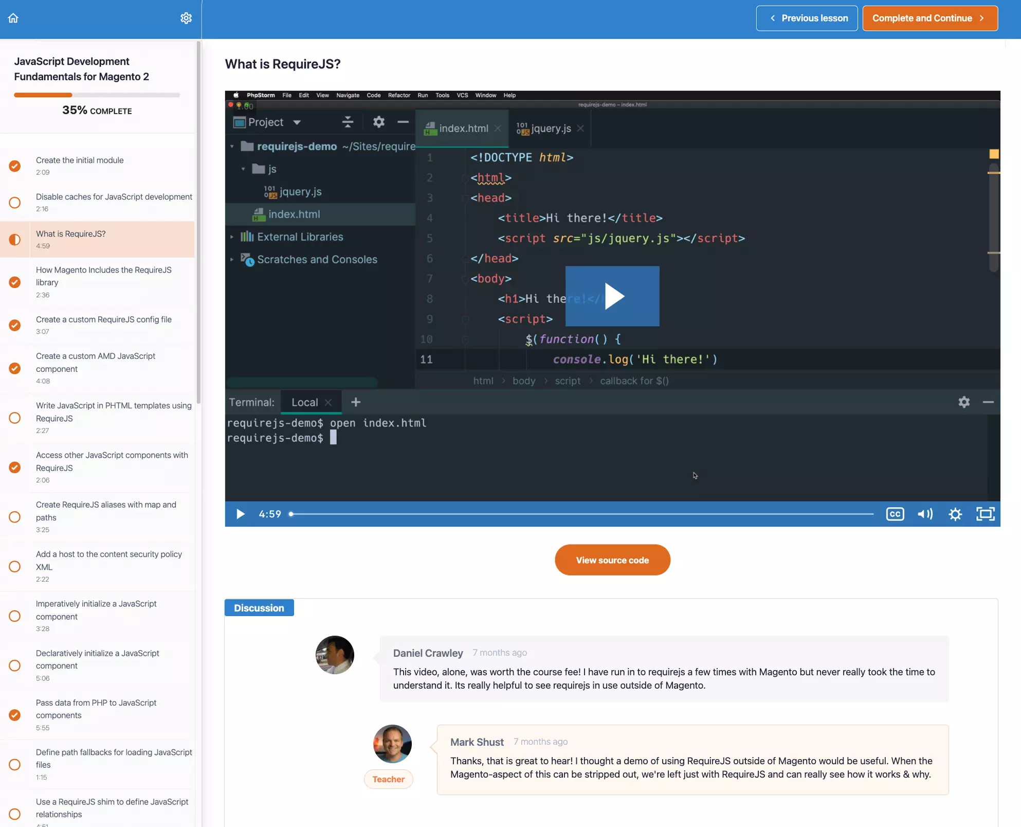Toggle completion circle for Disable caches lesson

pyautogui.click(x=15, y=203)
